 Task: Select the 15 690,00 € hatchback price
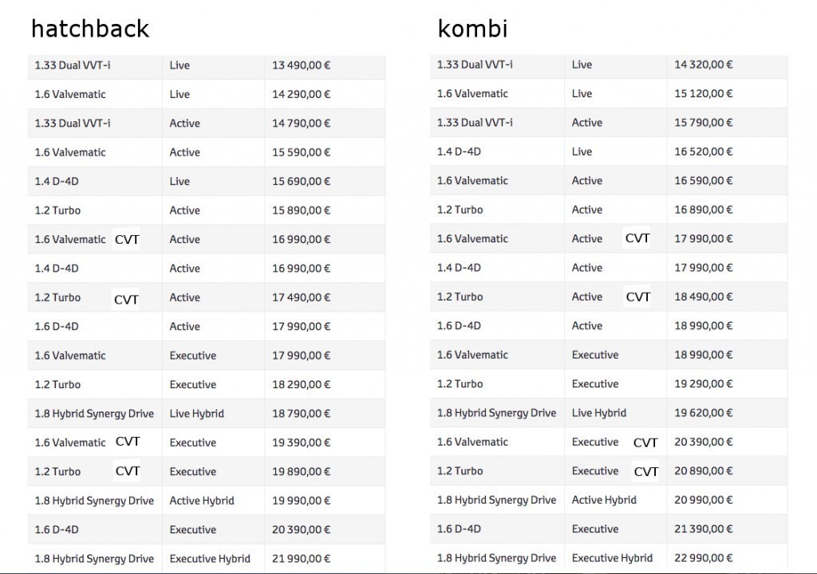tap(301, 182)
